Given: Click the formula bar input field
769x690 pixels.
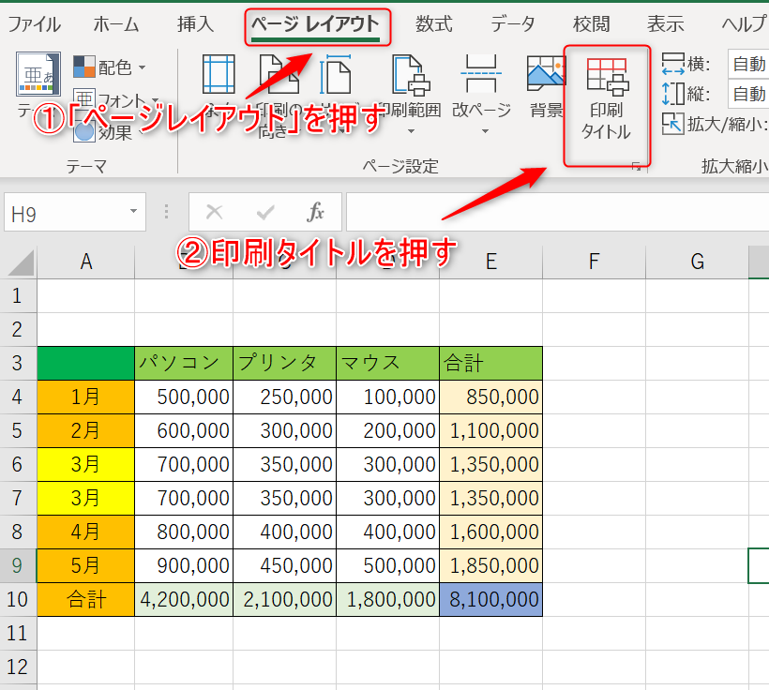Looking at the screenshot, I should coord(553,213).
